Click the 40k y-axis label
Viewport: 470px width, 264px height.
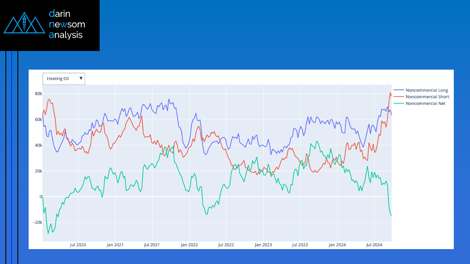pos(38,145)
